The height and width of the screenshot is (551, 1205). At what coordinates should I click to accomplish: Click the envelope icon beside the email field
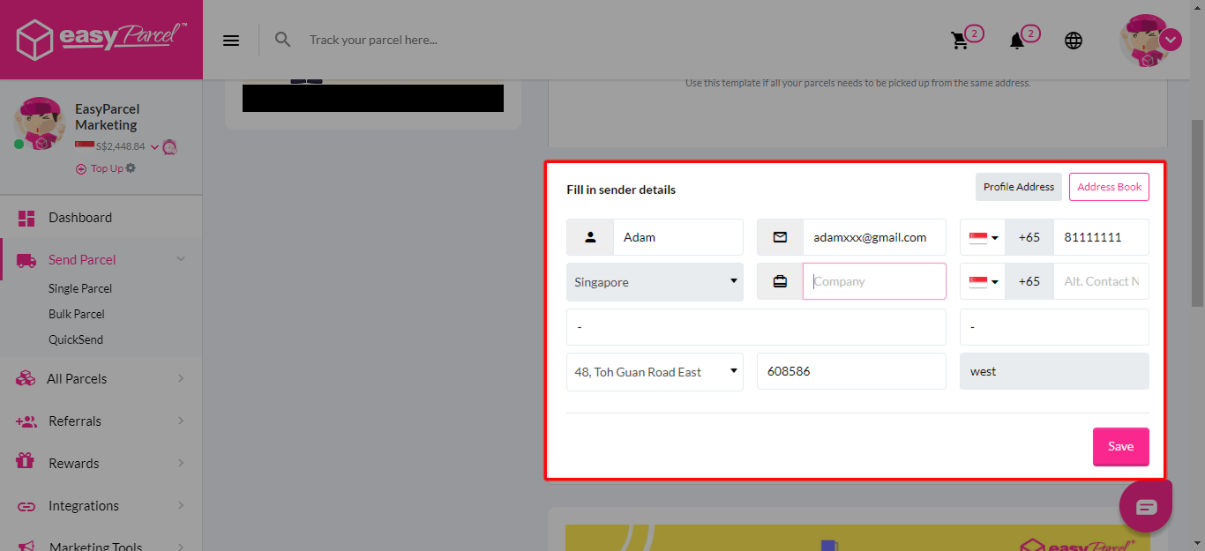[780, 236]
